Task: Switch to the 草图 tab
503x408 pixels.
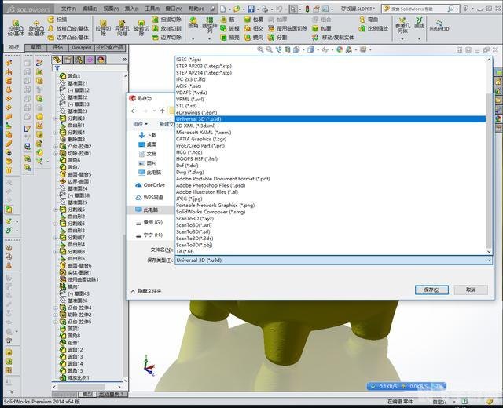Action: 36,47
